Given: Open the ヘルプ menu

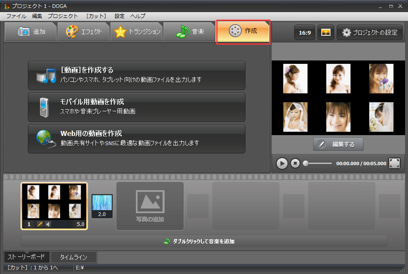Looking at the screenshot, I should tap(138, 16).
